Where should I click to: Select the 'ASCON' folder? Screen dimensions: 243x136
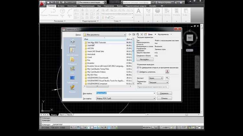coord(90,48)
